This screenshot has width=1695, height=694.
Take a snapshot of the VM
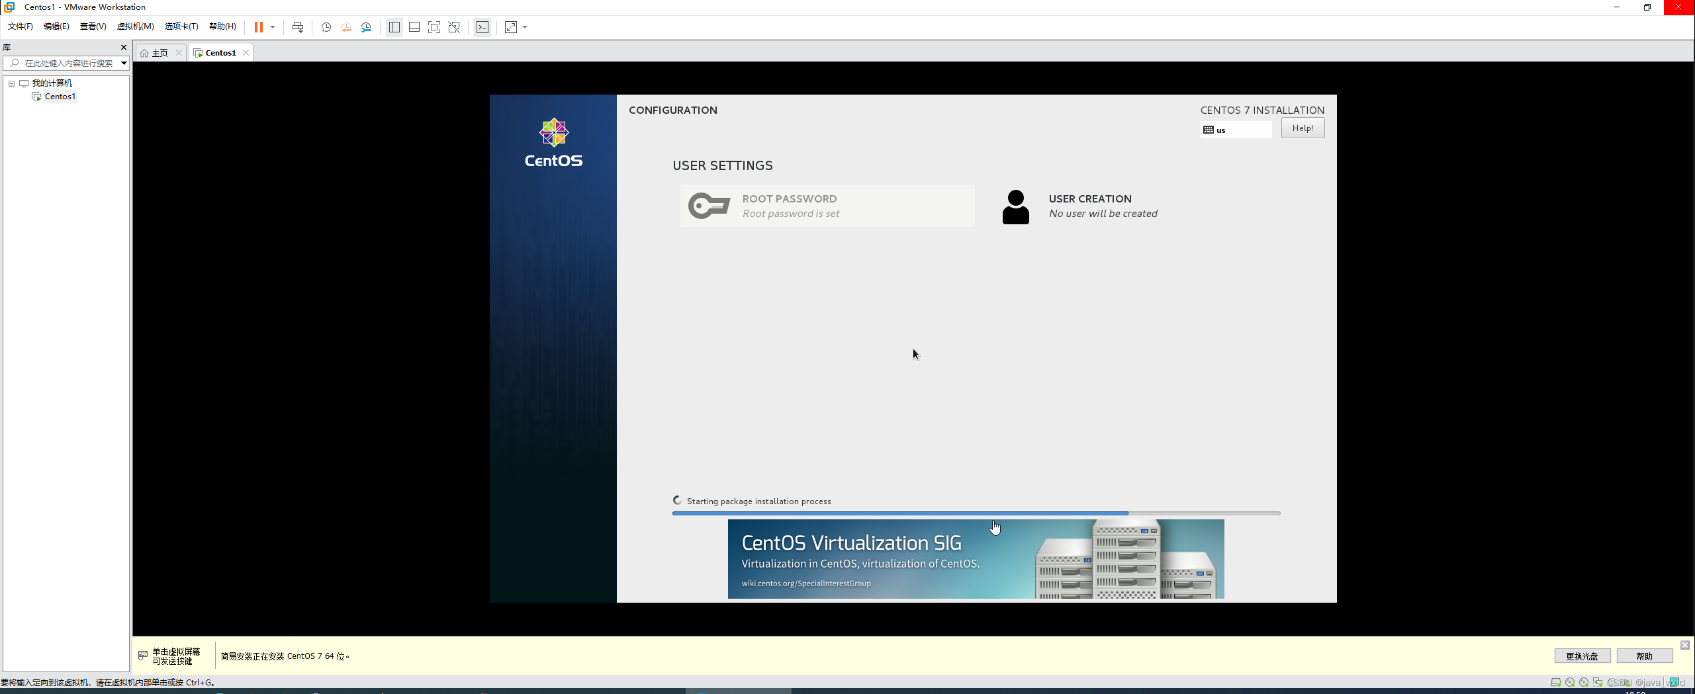click(326, 27)
